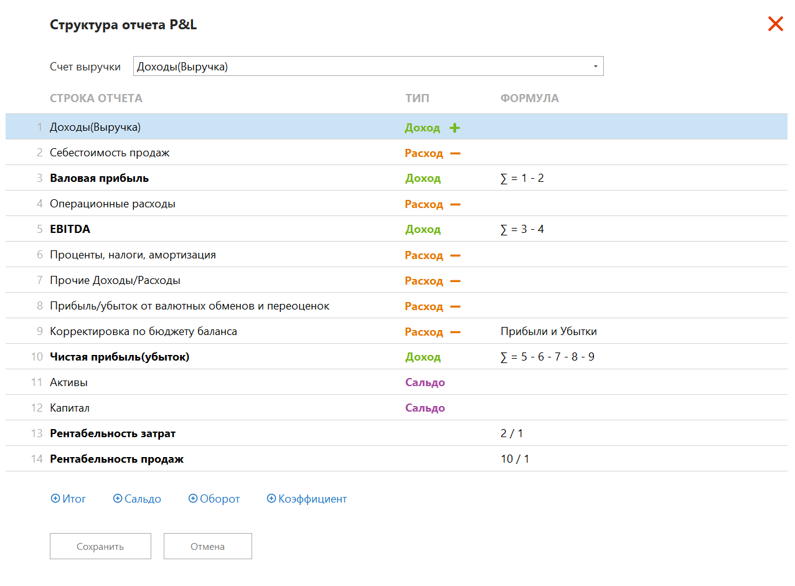
Task: Add a new Коэффициент row
Action: (307, 499)
